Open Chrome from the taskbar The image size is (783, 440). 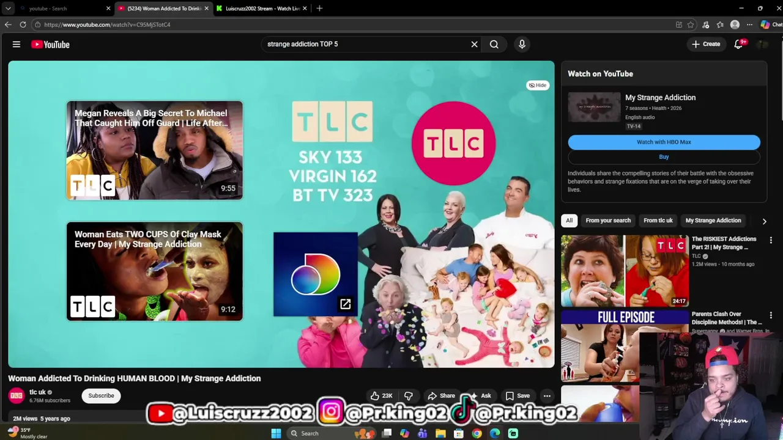point(477,433)
